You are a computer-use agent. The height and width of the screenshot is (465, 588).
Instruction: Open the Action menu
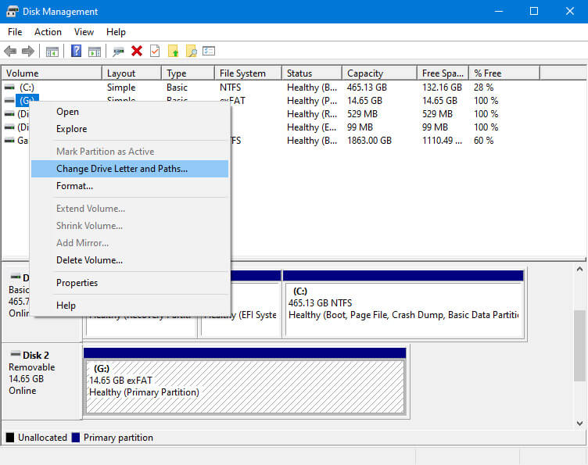[x=48, y=32]
